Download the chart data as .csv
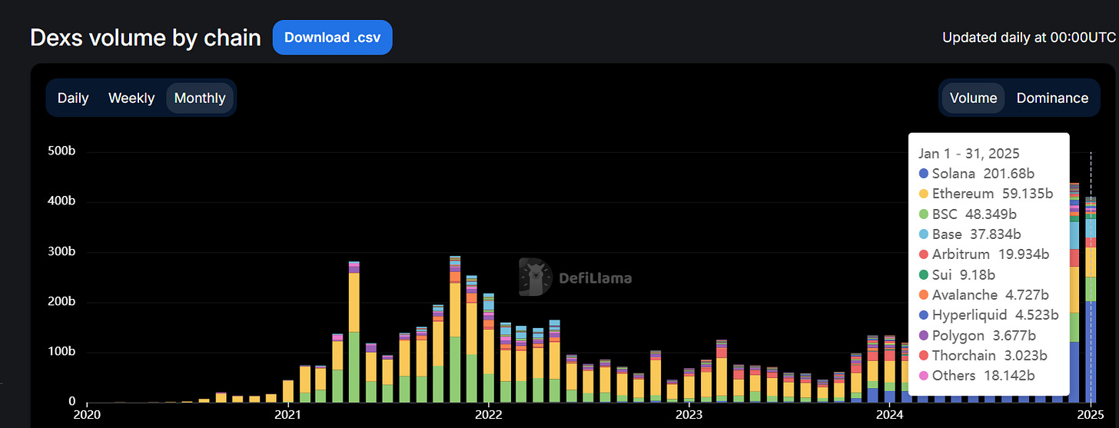Viewport: 1119px width, 428px height. 332,38
